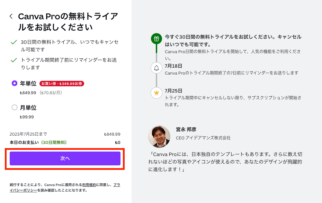Click the red お買い得 savings badge
Image resolution: width=322 pixels, height=203 pixels.
click(x=62, y=84)
